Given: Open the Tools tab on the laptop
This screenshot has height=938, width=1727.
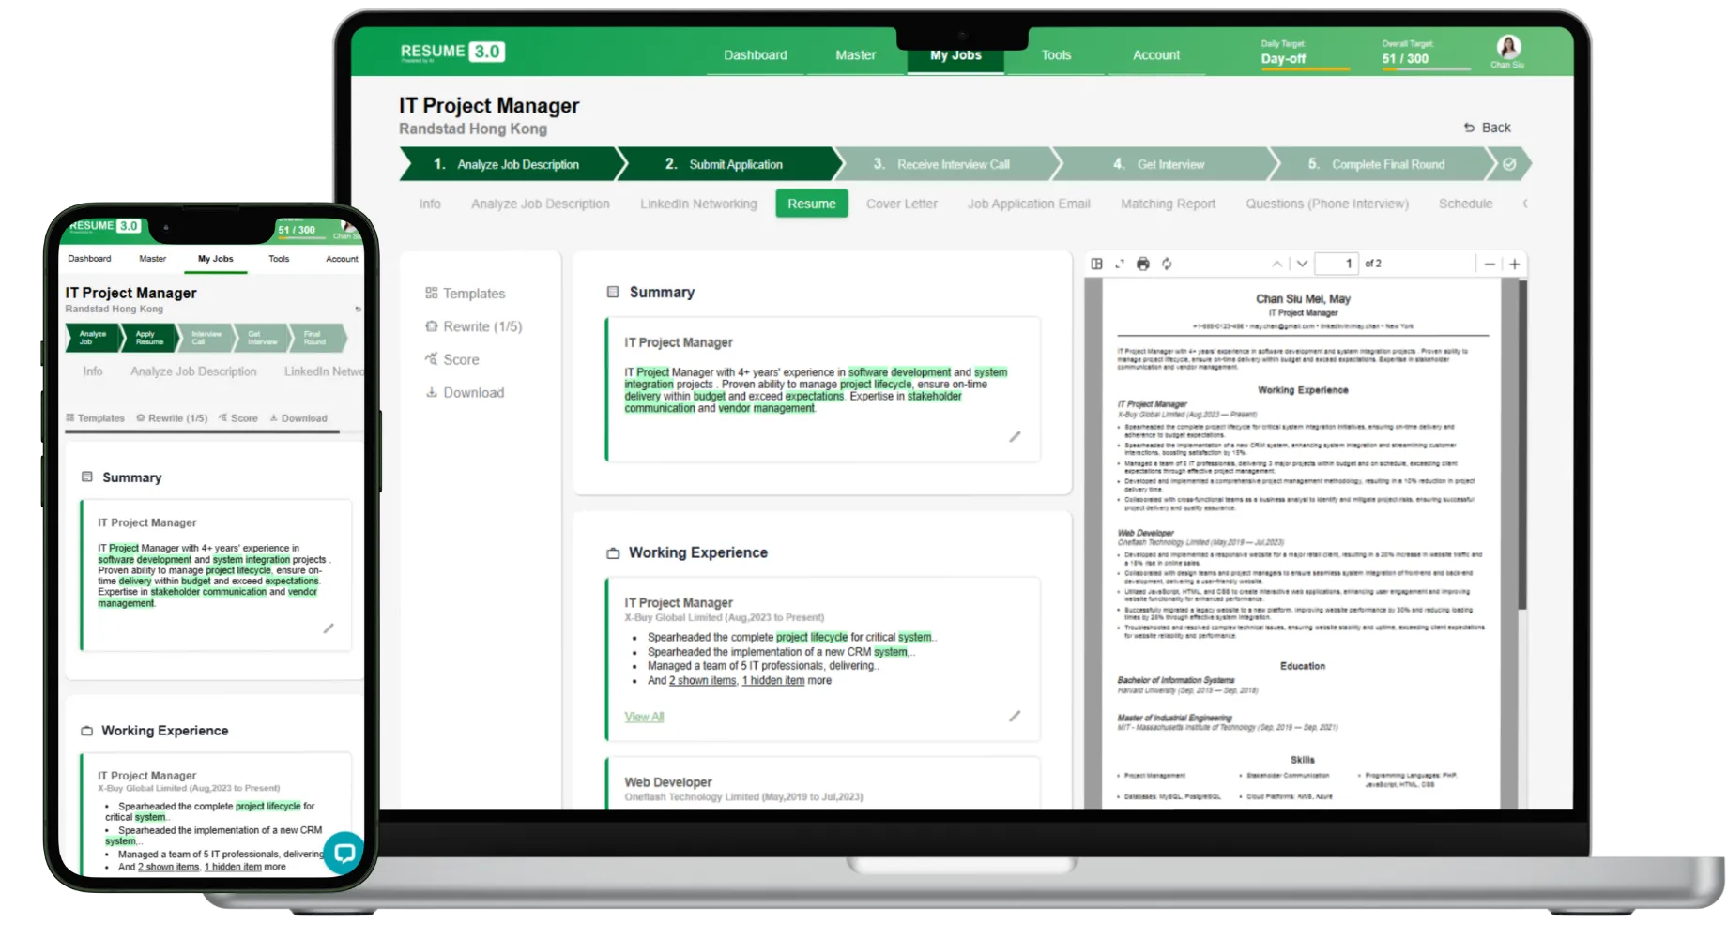Looking at the screenshot, I should click(x=1056, y=55).
